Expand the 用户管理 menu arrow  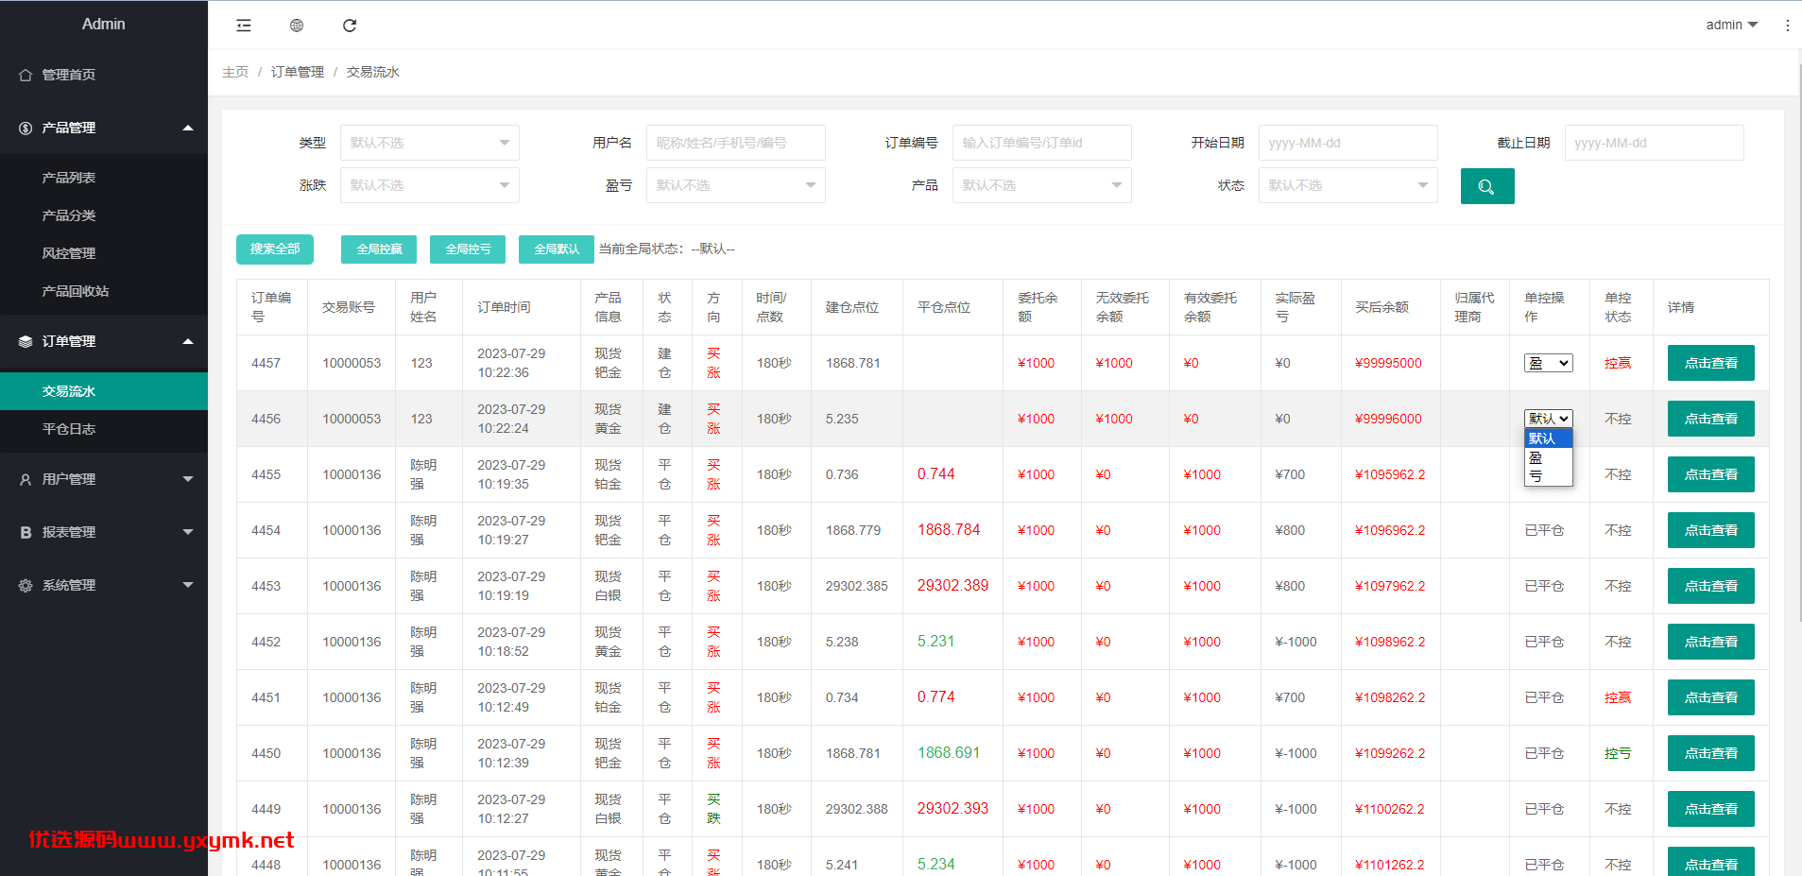pyautogui.click(x=188, y=479)
